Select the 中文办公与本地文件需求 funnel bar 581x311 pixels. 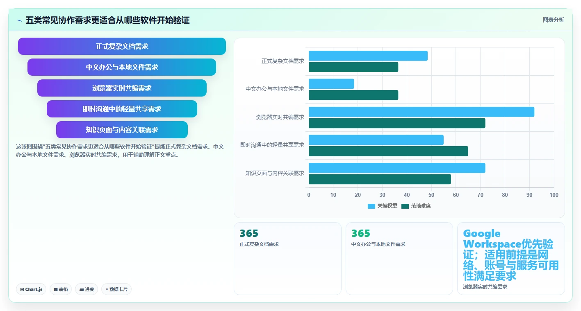tap(122, 67)
